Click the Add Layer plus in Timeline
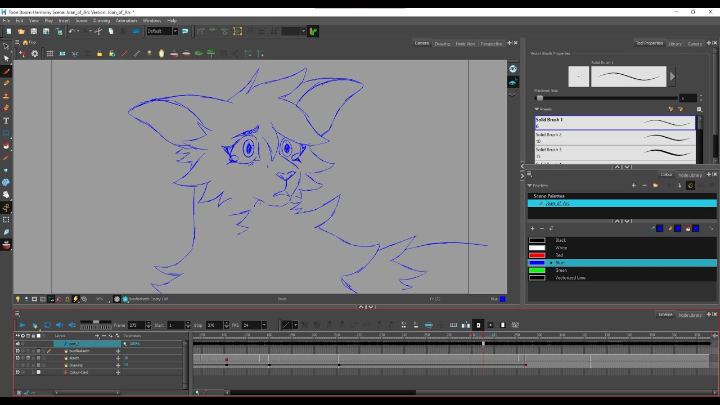Screen dimensions: 720x405 click(97, 336)
